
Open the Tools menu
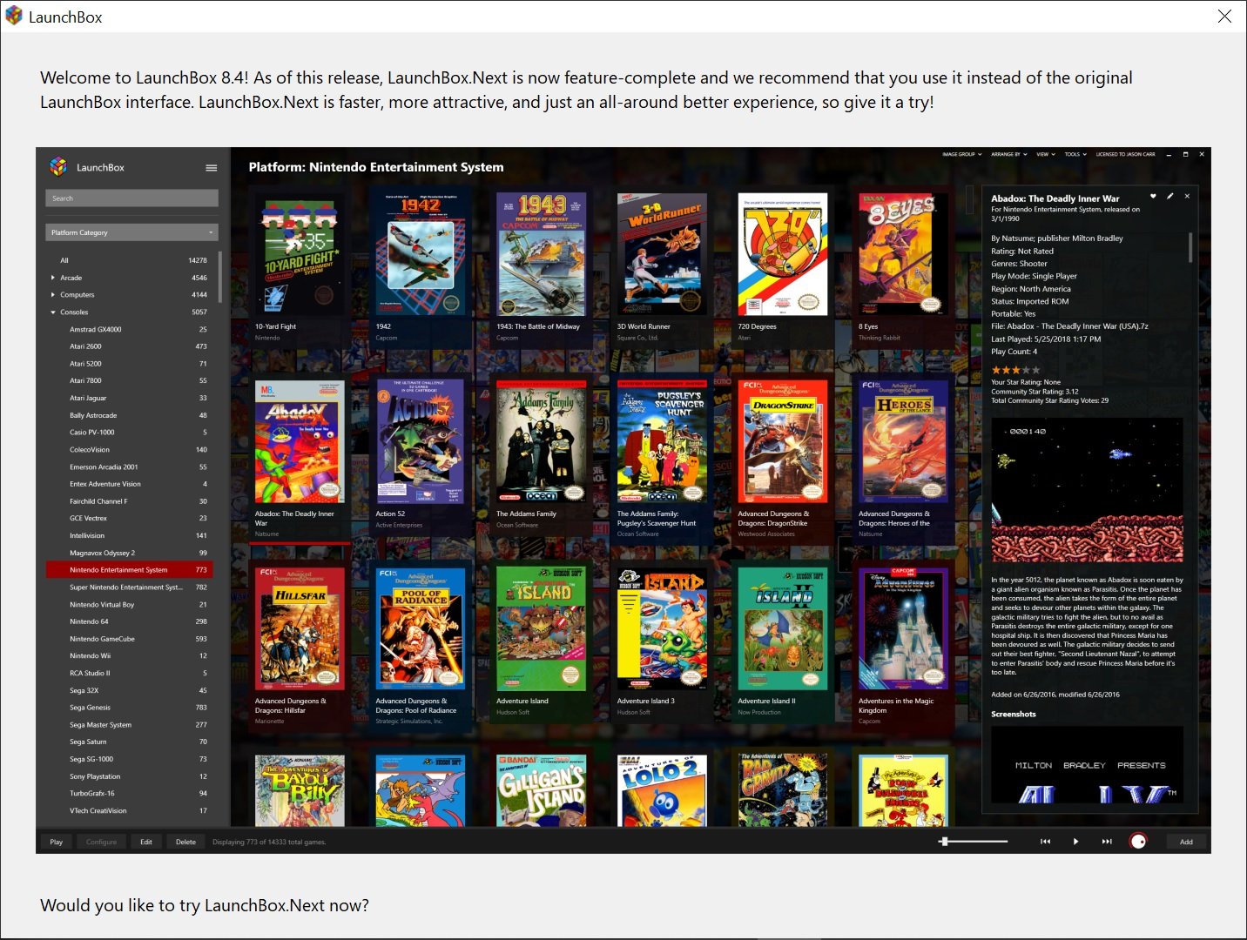(x=1075, y=154)
